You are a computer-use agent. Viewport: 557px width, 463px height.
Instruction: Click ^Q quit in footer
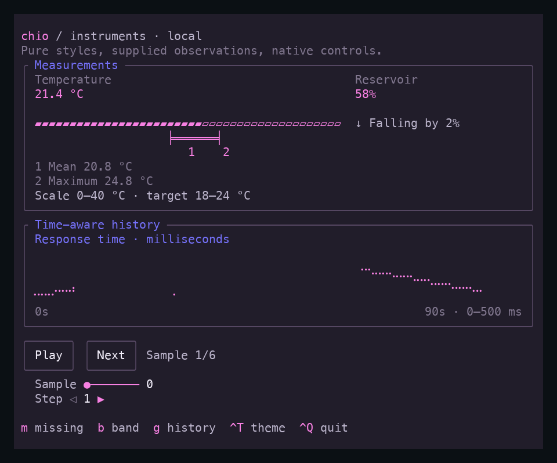click(x=324, y=428)
